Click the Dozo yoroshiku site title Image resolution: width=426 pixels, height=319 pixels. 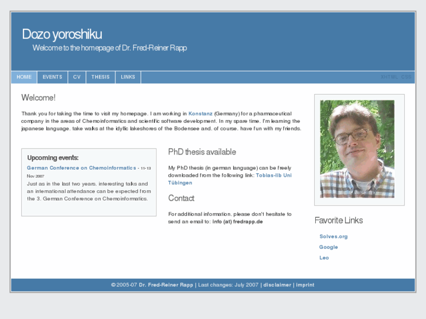click(x=62, y=34)
